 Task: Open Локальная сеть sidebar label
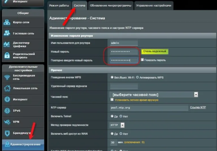pyautogui.click(x=25, y=88)
